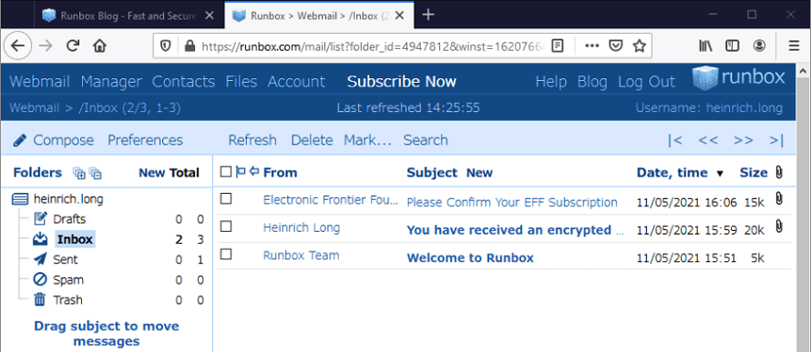Click Delete in the mail toolbar
This screenshot has height=352, width=811.
[x=312, y=140]
